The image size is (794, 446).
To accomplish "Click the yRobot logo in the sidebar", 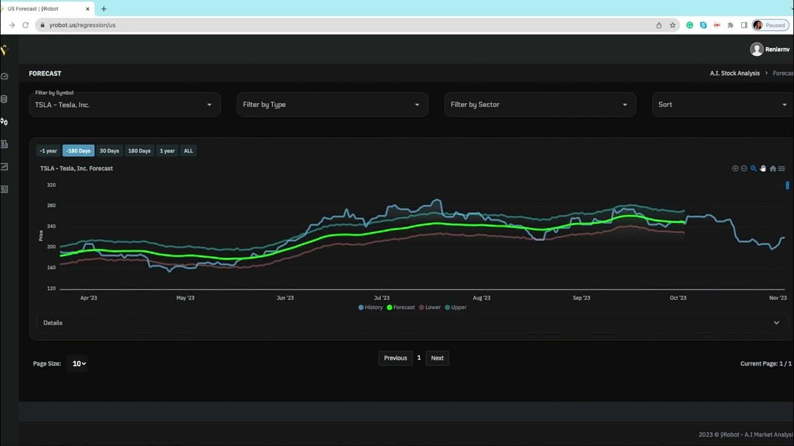I will click(4, 50).
